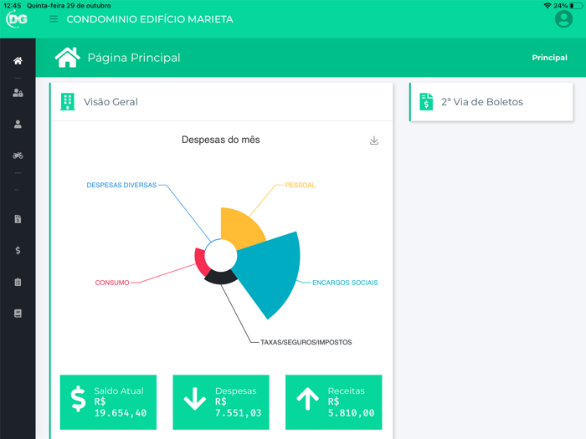This screenshot has width=586, height=439.
Task: Open the invoice document sidebar icon
Action: point(18,219)
